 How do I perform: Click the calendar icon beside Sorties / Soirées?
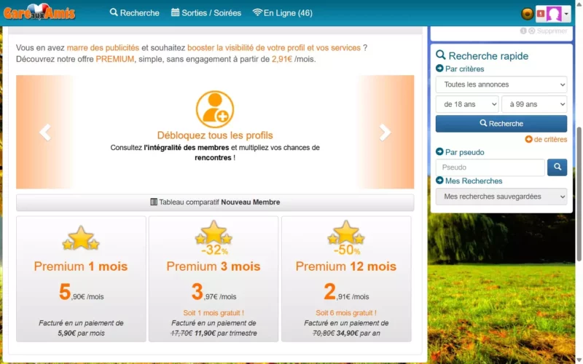click(x=175, y=12)
